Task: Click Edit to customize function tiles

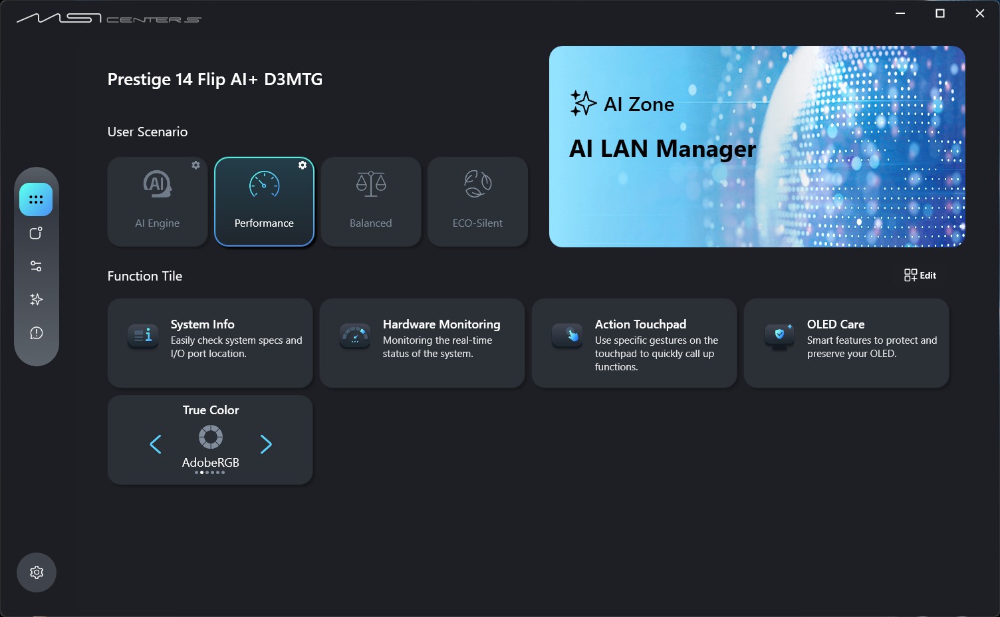Action: point(920,275)
